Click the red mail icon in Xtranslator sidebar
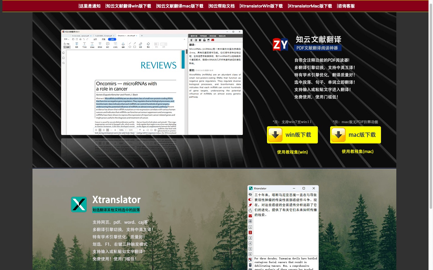The height and width of the screenshot is (270, 433). click(x=250, y=216)
